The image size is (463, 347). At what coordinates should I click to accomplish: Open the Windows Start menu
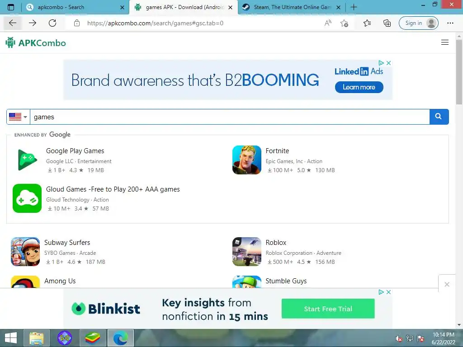click(11, 338)
